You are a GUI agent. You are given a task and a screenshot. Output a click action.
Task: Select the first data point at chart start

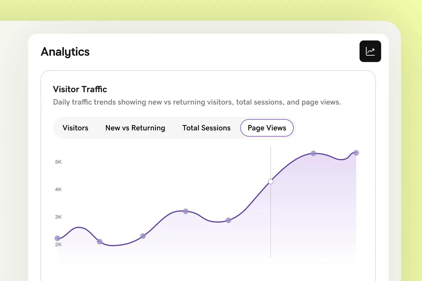click(x=57, y=238)
